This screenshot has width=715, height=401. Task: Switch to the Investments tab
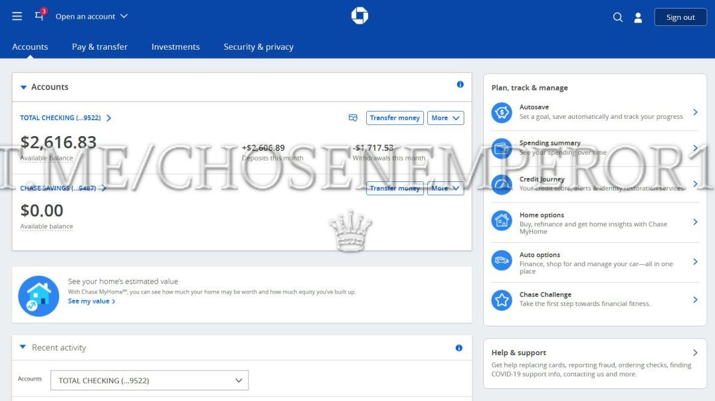(175, 47)
